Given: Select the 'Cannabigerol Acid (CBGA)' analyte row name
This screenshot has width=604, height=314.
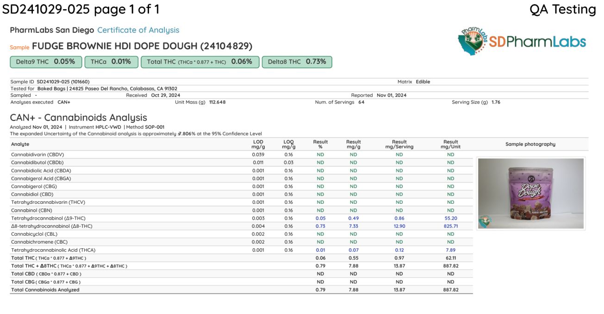Looking at the screenshot, I should click(41, 178).
